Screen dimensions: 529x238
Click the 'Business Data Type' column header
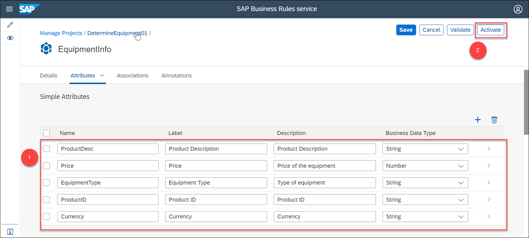pyautogui.click(x=410, y=133)
